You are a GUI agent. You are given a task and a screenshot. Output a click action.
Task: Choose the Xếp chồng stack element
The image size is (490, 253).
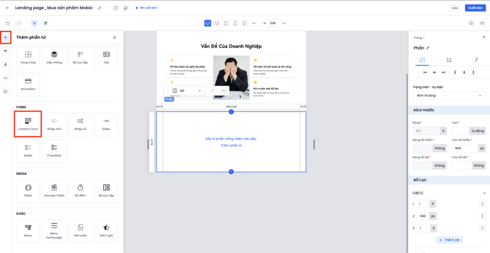point(54,58)
